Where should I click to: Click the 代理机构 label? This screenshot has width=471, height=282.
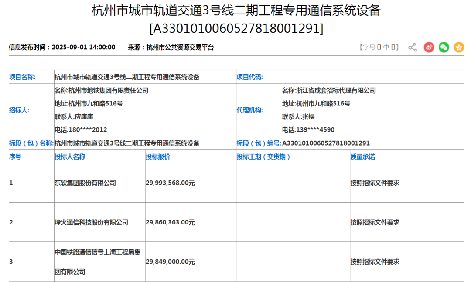click(249, 110)
